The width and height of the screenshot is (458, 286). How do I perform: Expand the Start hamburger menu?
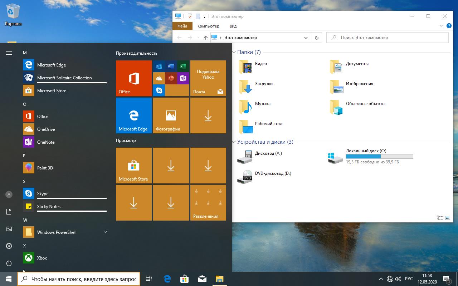[9, 53]
